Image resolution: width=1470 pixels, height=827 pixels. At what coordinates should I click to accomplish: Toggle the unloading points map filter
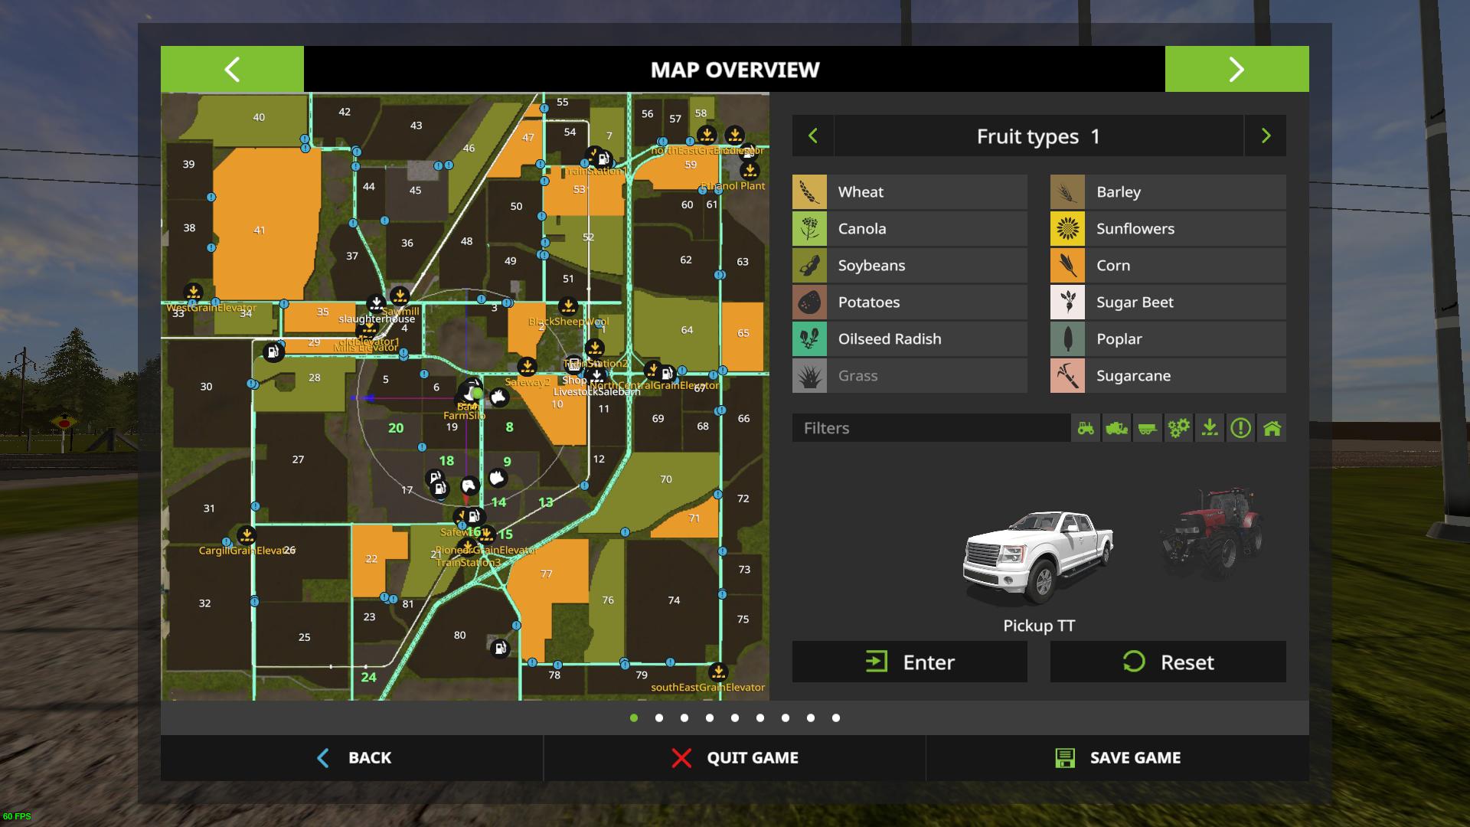tap(1210, 428)
